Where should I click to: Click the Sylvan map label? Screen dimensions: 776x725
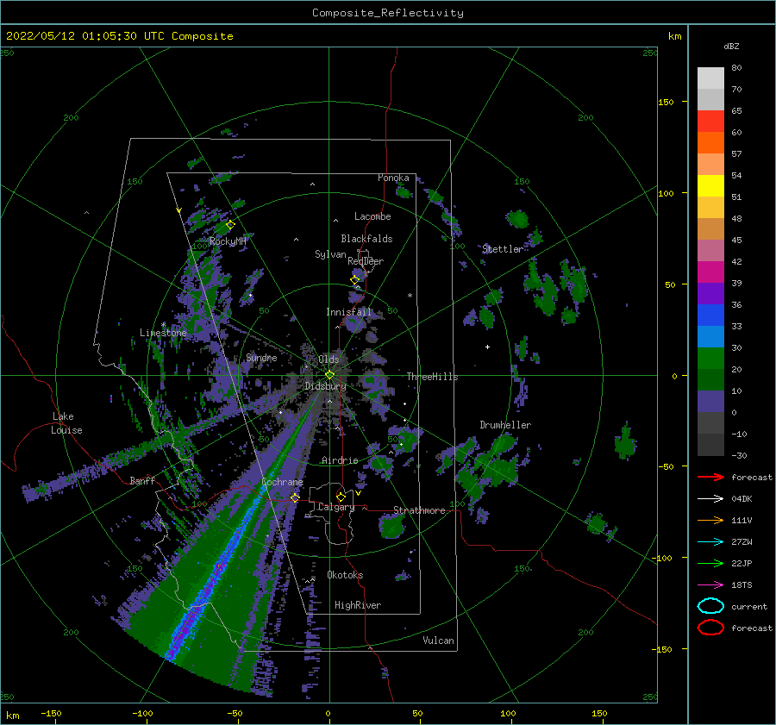(330, 254)
